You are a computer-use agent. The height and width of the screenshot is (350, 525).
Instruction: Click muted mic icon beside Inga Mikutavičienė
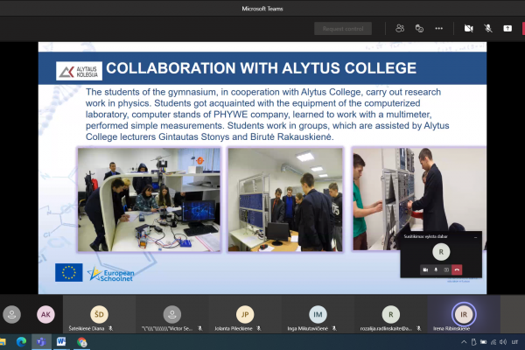[334, 329]
